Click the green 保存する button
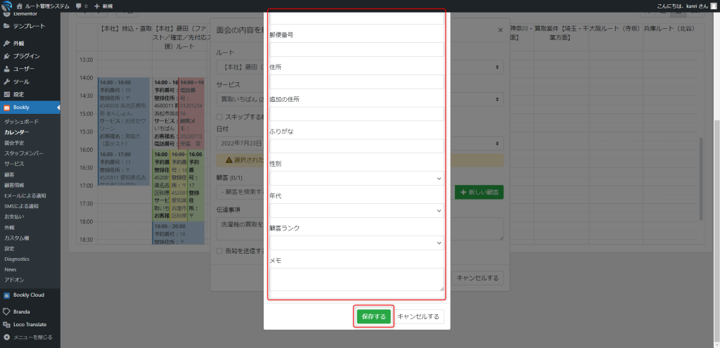Screen dimensions: 720x348 tap(373, 317)
